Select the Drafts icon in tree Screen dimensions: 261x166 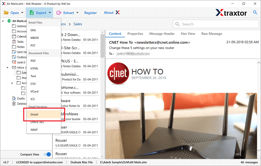click(14, 99)
